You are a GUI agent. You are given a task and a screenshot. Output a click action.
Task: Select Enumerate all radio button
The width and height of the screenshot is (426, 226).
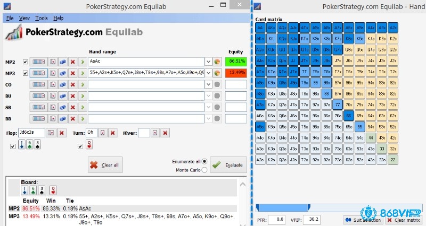[x=204, y=161]
